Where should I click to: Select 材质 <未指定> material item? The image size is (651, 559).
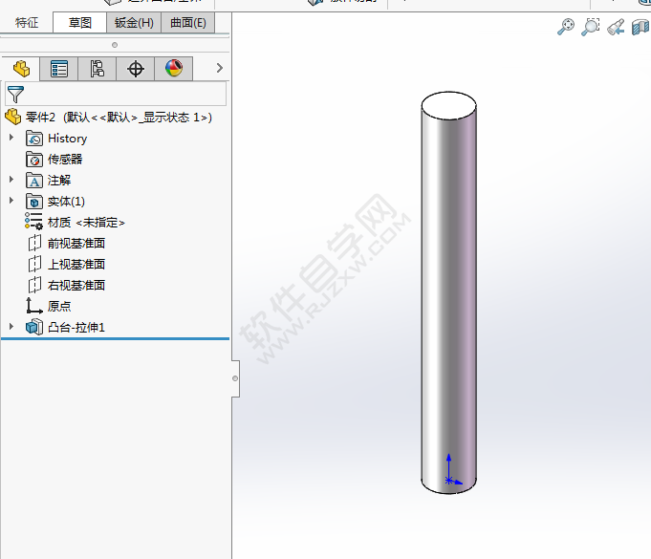click(86, 223)
